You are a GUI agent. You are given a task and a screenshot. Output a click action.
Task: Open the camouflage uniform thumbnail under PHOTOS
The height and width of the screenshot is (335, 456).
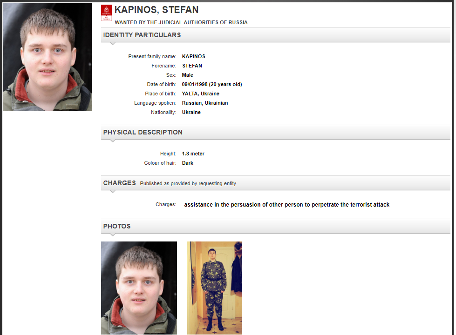(x=214, y=288)
